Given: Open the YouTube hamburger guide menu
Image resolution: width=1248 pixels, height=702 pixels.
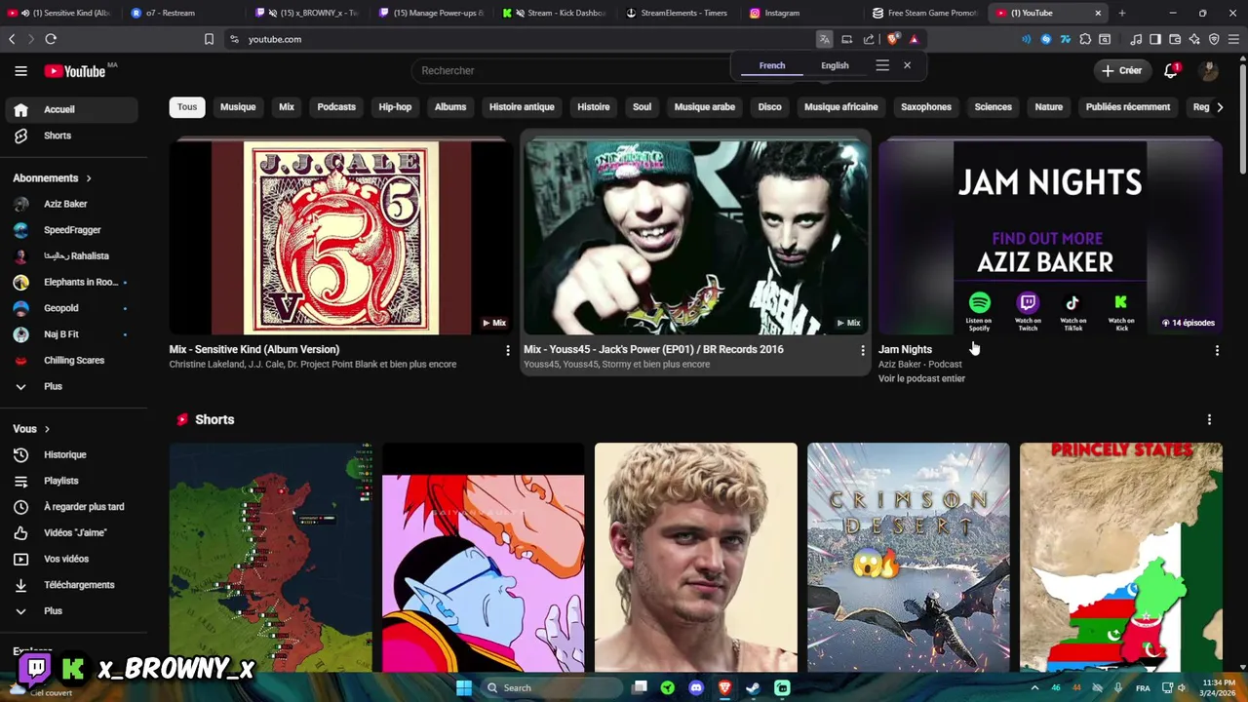Looking at the screenshot, I should 20,70.
